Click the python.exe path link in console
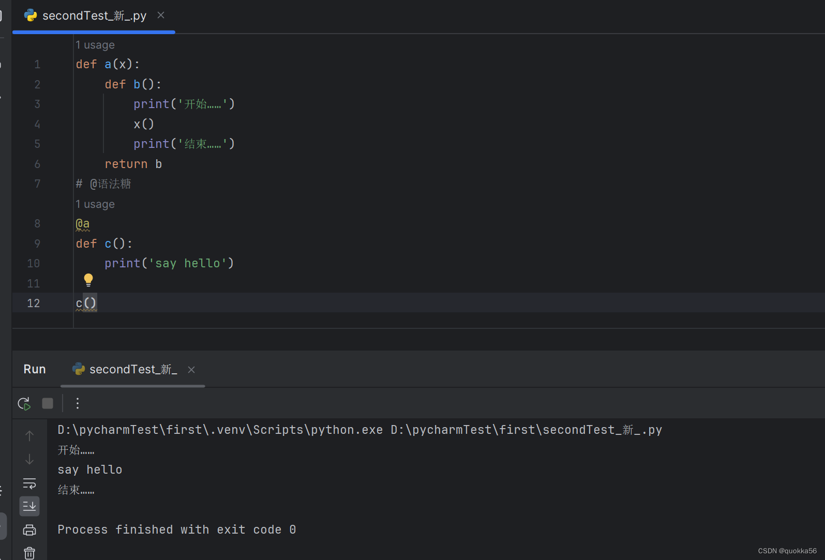The width and height of the screenshot is (825, 560). [x=220, y=430]
